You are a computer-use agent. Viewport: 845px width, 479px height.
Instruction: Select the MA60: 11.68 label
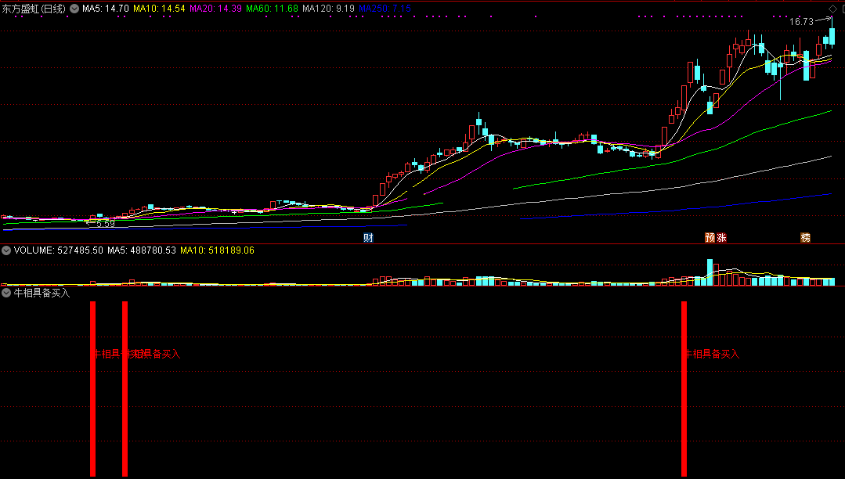(x=272, y=9)
